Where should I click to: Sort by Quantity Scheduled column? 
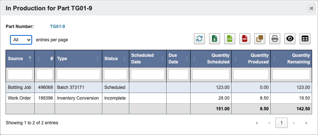pos(211,59)
